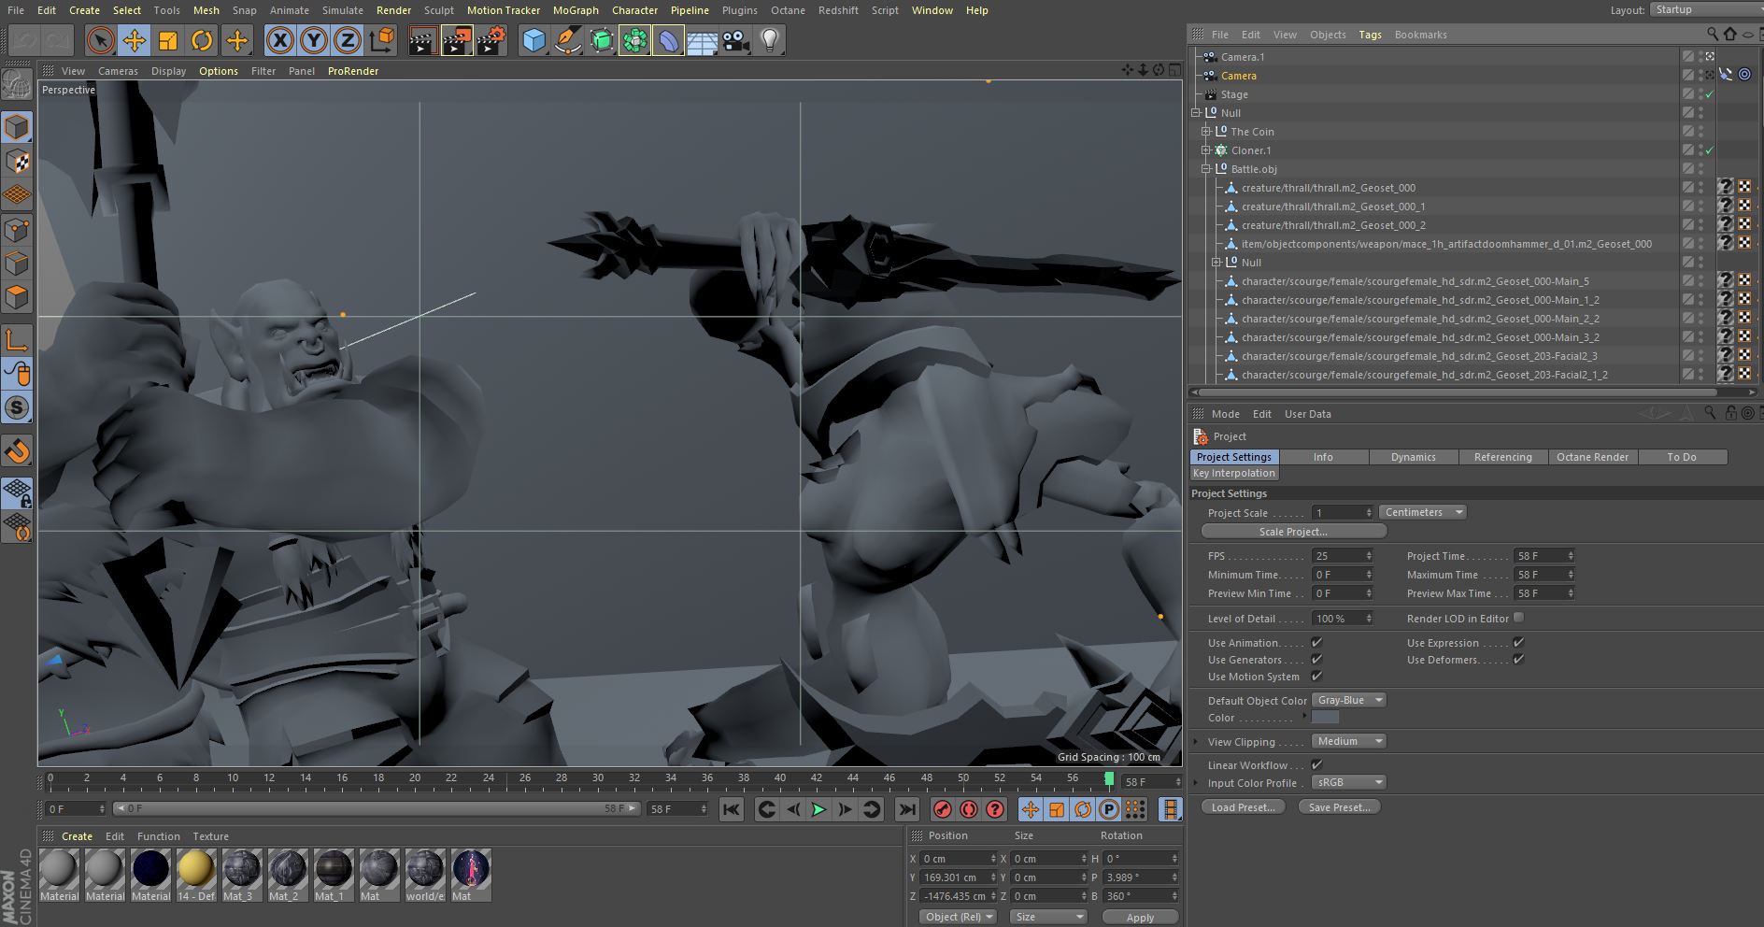Select the 14 - Def yellow material
The image size is (1764, 927).
point(196,875)
